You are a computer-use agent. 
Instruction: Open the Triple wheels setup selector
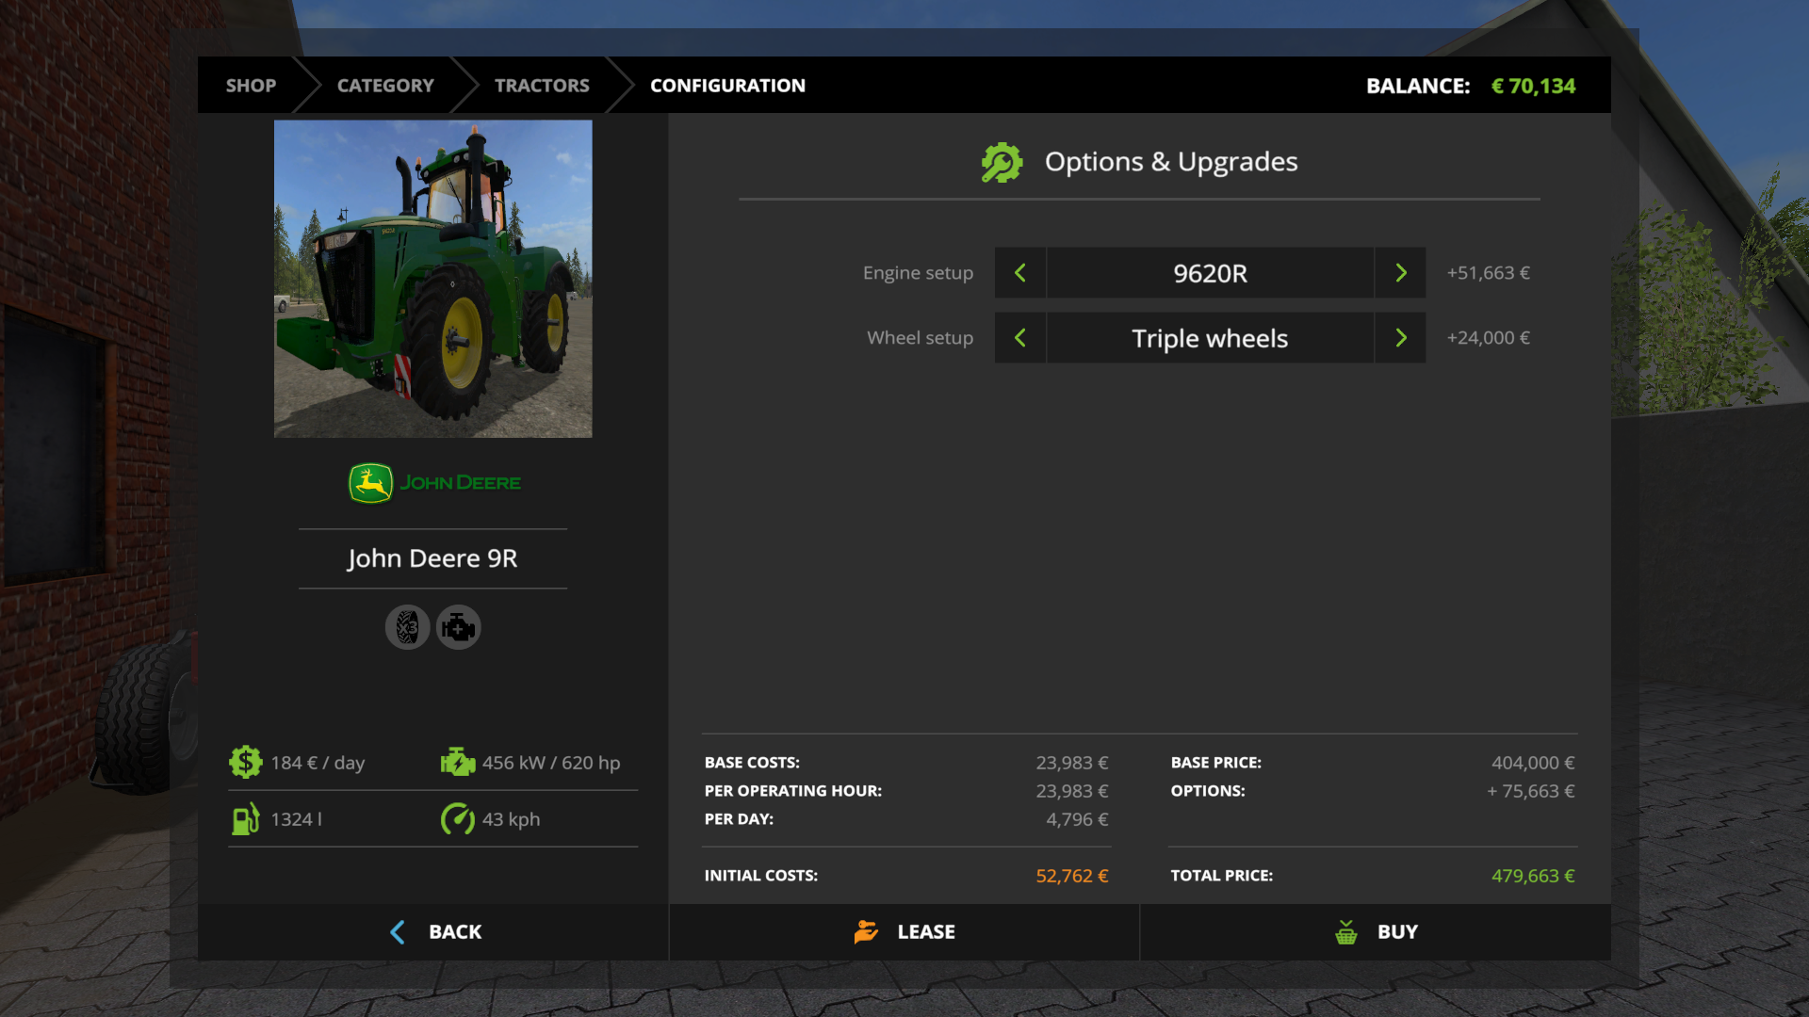click(1210, 338)
